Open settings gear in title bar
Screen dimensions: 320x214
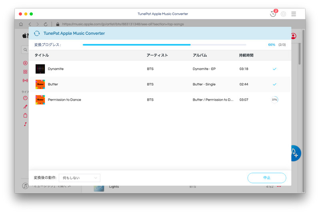tap(283, 14)
